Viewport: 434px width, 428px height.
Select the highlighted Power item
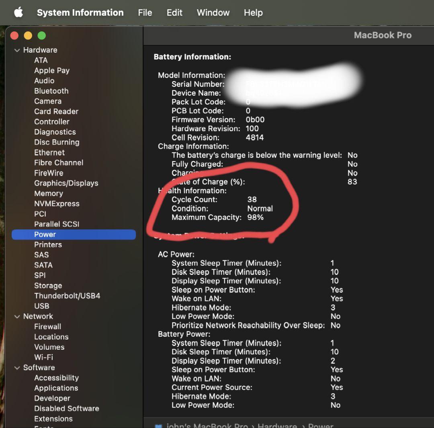pos(74,234)
